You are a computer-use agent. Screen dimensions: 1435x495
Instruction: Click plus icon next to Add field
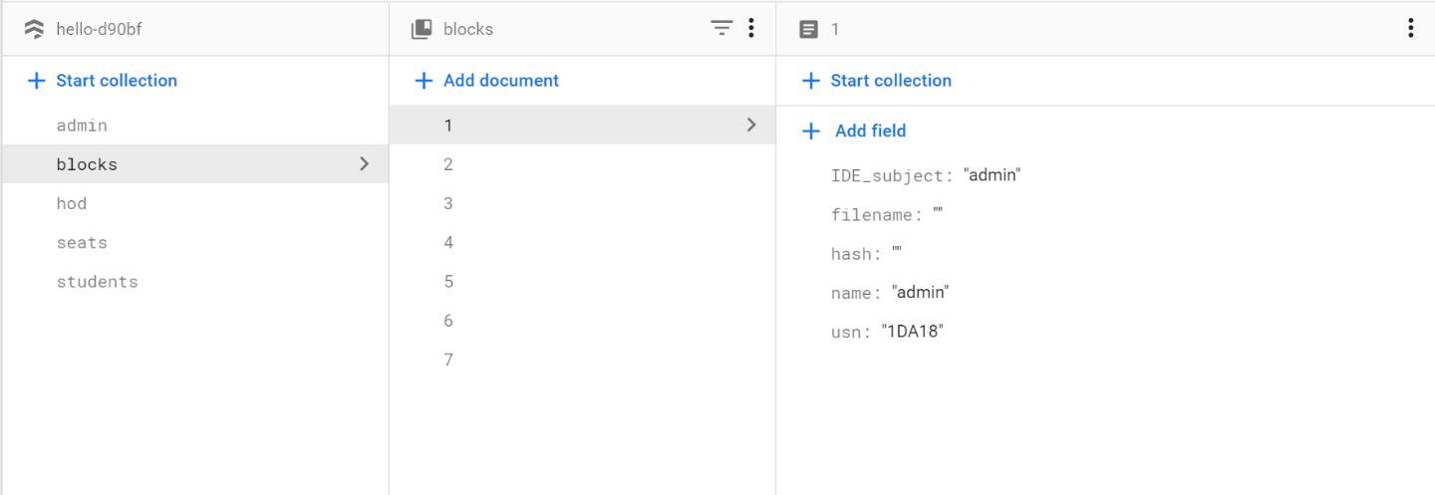(811, 131)
